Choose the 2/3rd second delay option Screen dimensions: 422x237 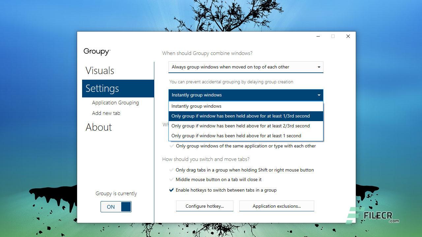[x=246, y=126]
